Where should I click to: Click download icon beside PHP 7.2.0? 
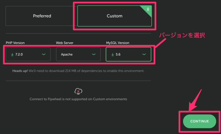point(12,55)
